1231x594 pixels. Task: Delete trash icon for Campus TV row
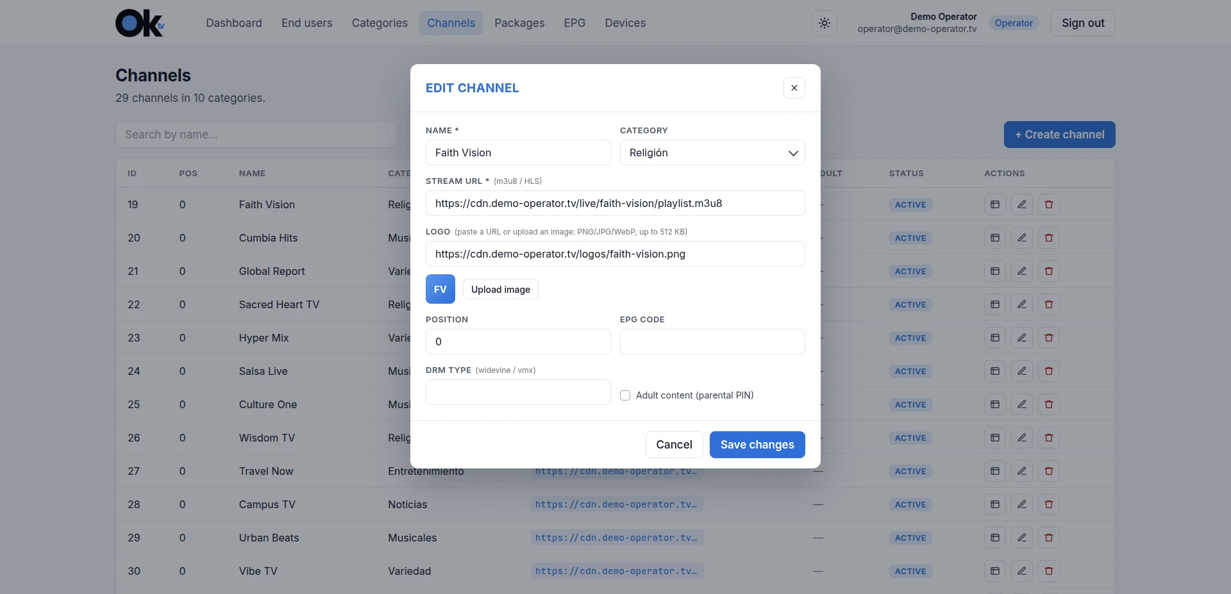click(1049, 504)
